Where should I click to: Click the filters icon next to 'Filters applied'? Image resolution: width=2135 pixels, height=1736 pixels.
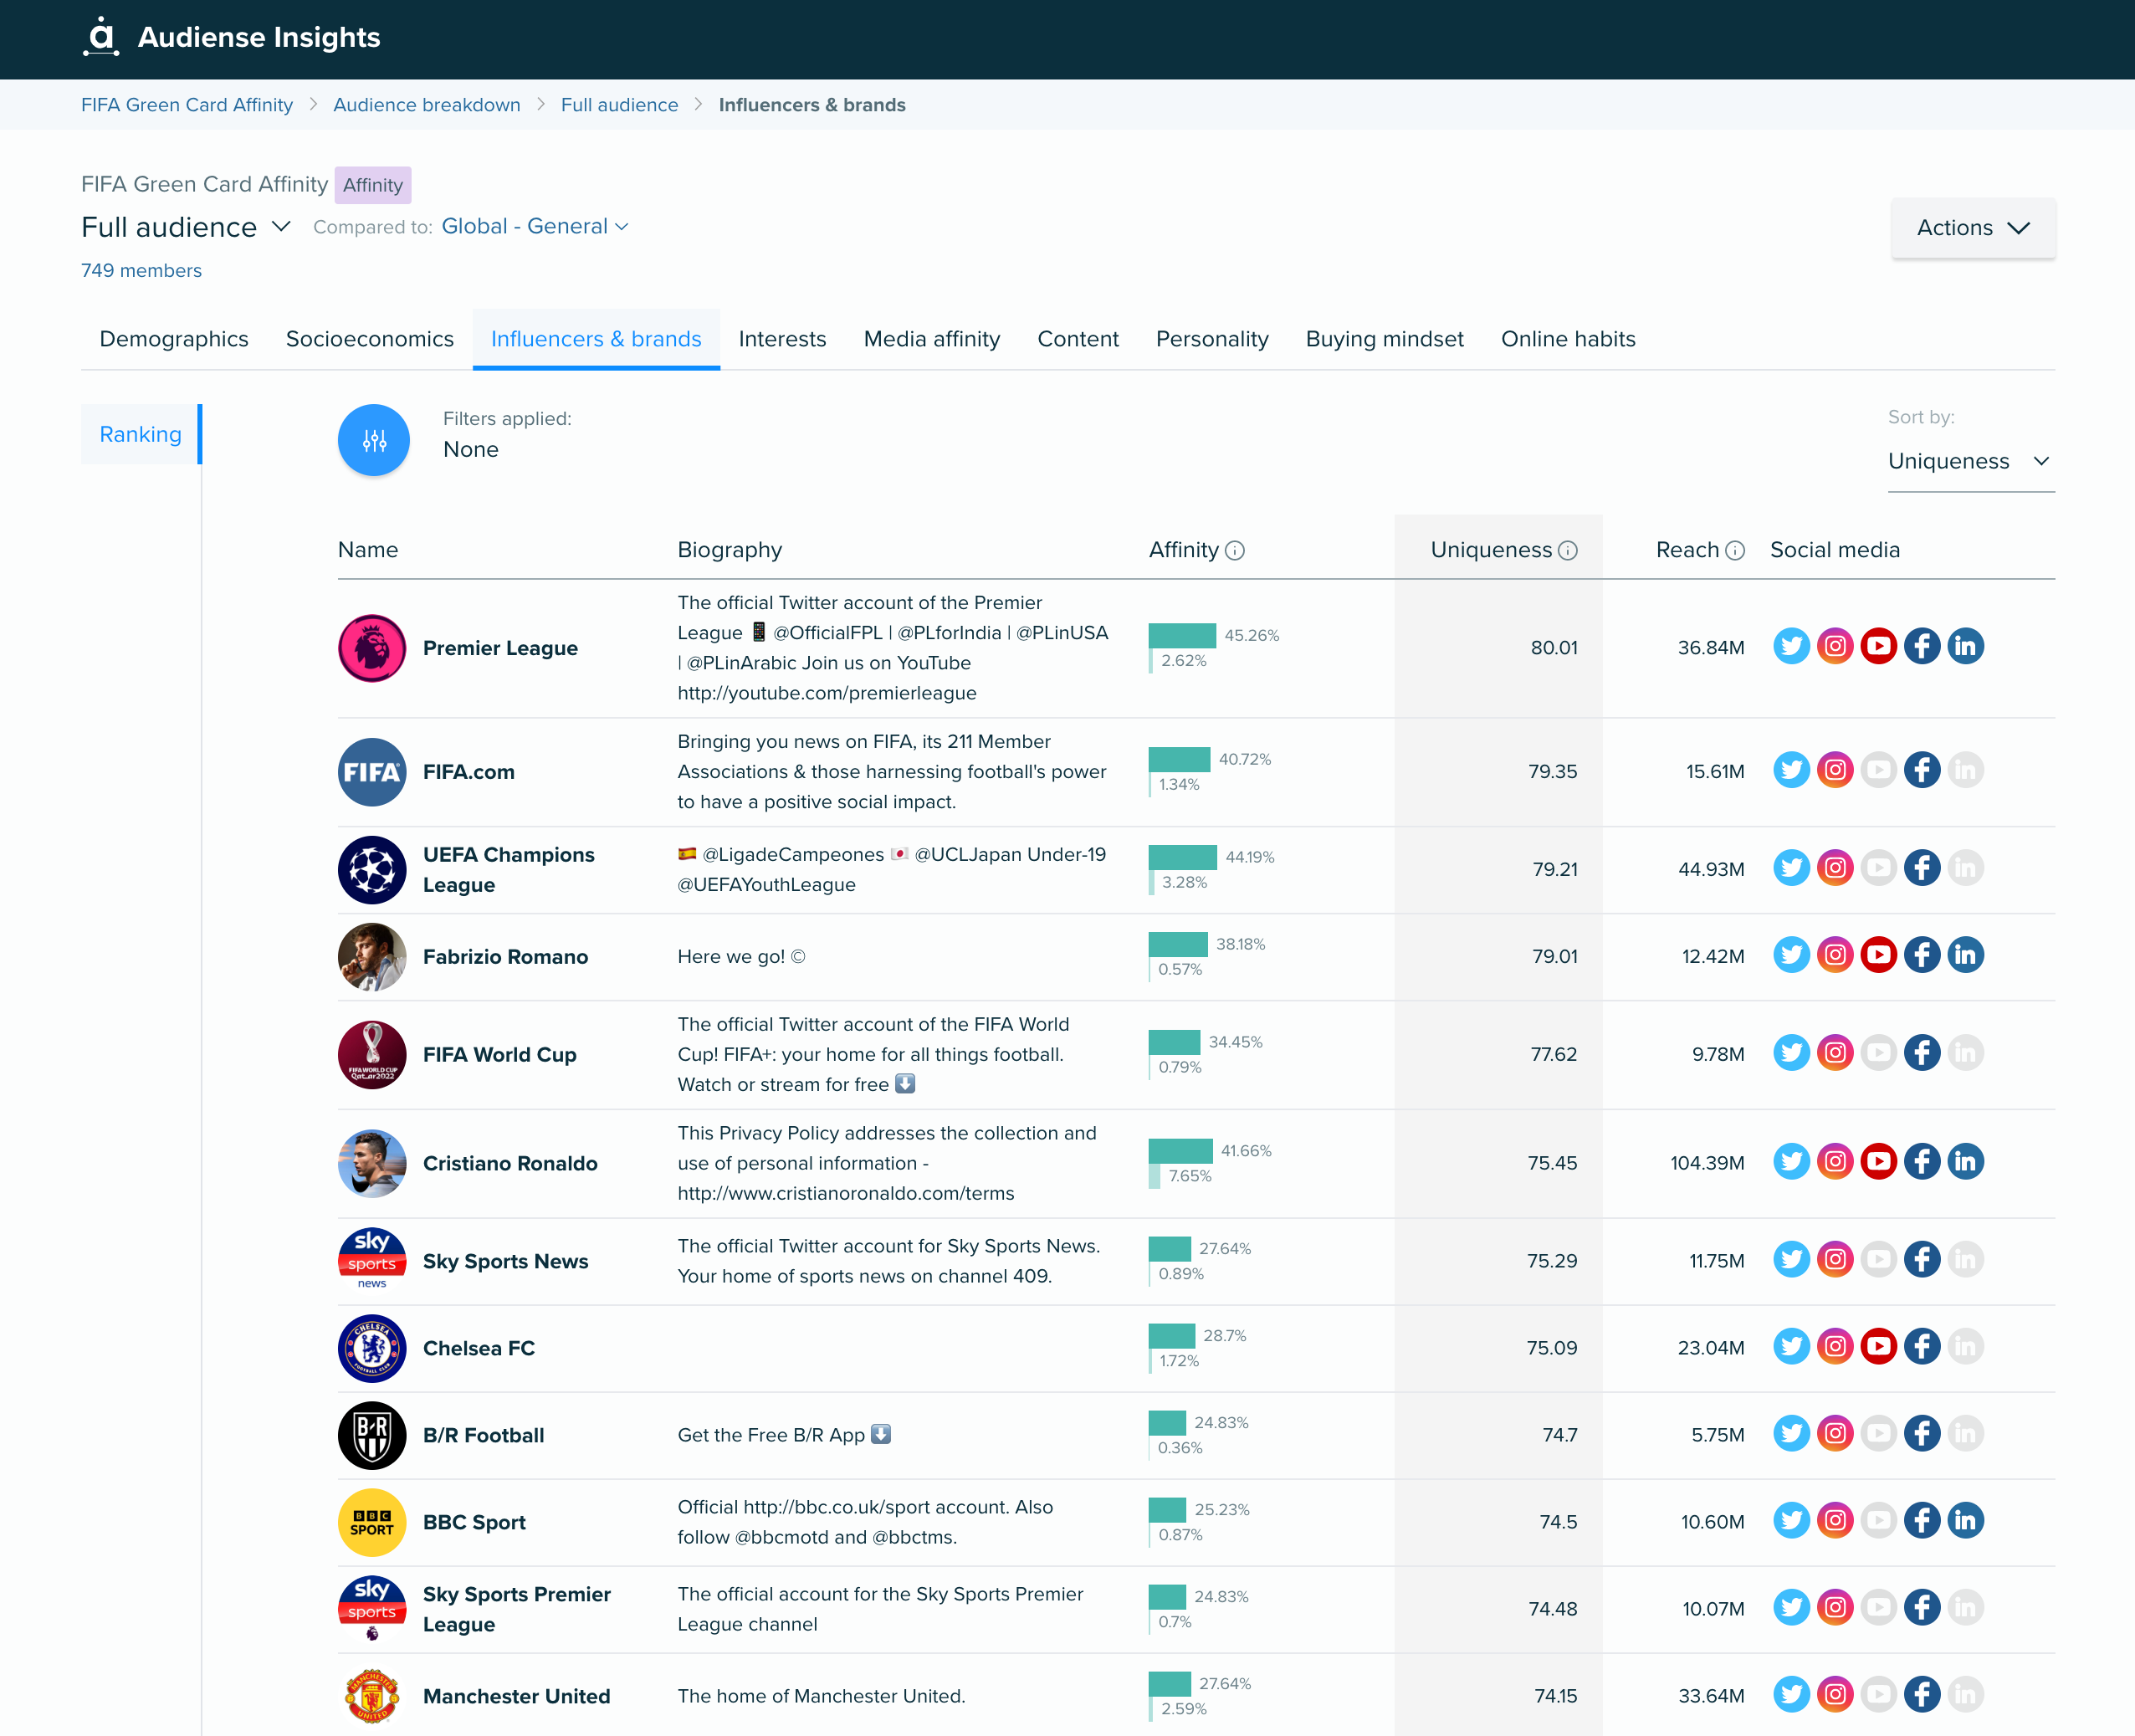click(372, 440)
